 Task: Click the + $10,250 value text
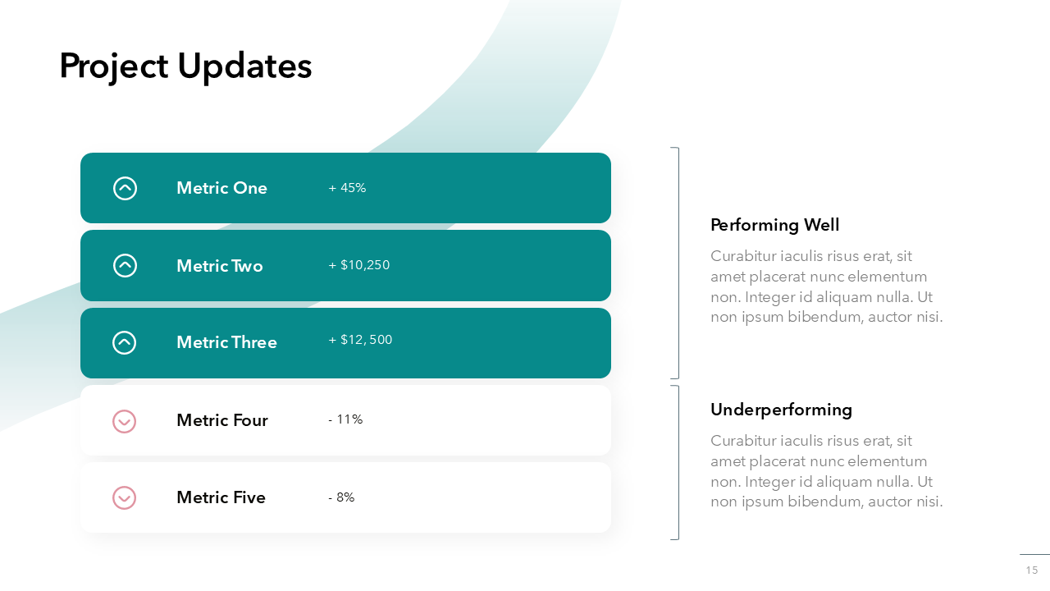(x=358, y=265)
